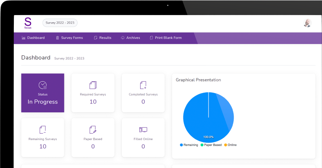Click the Filled Online label
The width and height of the screenshot is (322, 168).
tap(143, 139)
